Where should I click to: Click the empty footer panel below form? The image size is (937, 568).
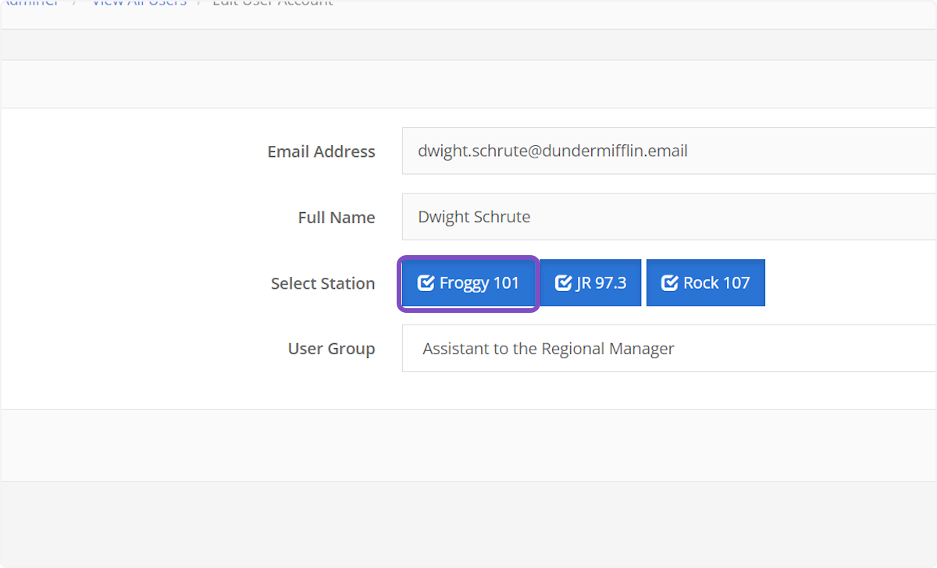click(x=468, y=445)
